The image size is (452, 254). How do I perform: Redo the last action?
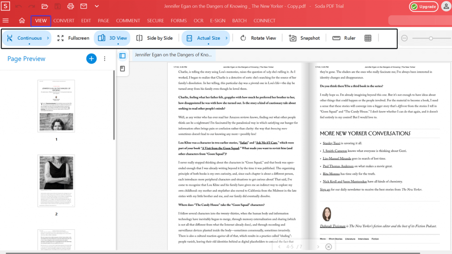(x=31, y=6)
